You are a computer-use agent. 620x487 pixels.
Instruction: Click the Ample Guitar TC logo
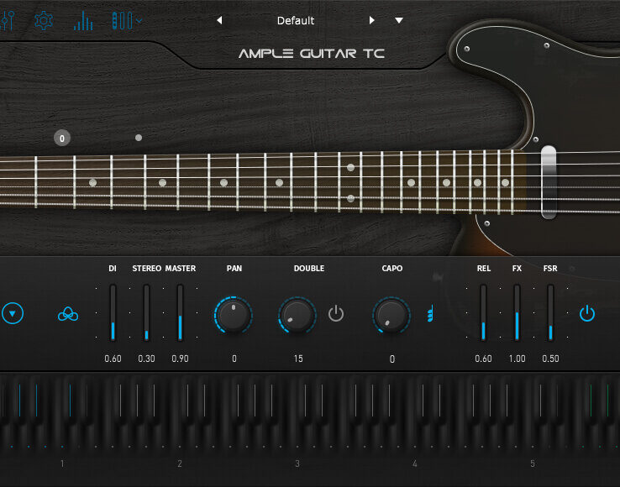click(312, 54)
